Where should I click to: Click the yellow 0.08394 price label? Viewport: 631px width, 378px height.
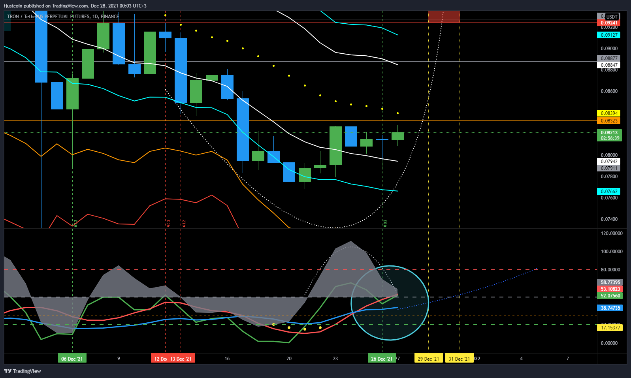[609, 113]
